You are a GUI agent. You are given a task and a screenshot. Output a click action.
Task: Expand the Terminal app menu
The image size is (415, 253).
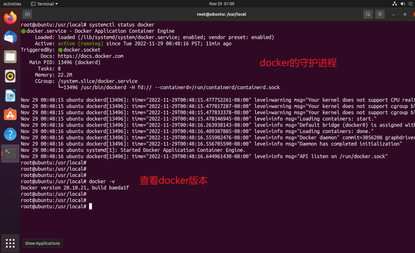point(45,4)
